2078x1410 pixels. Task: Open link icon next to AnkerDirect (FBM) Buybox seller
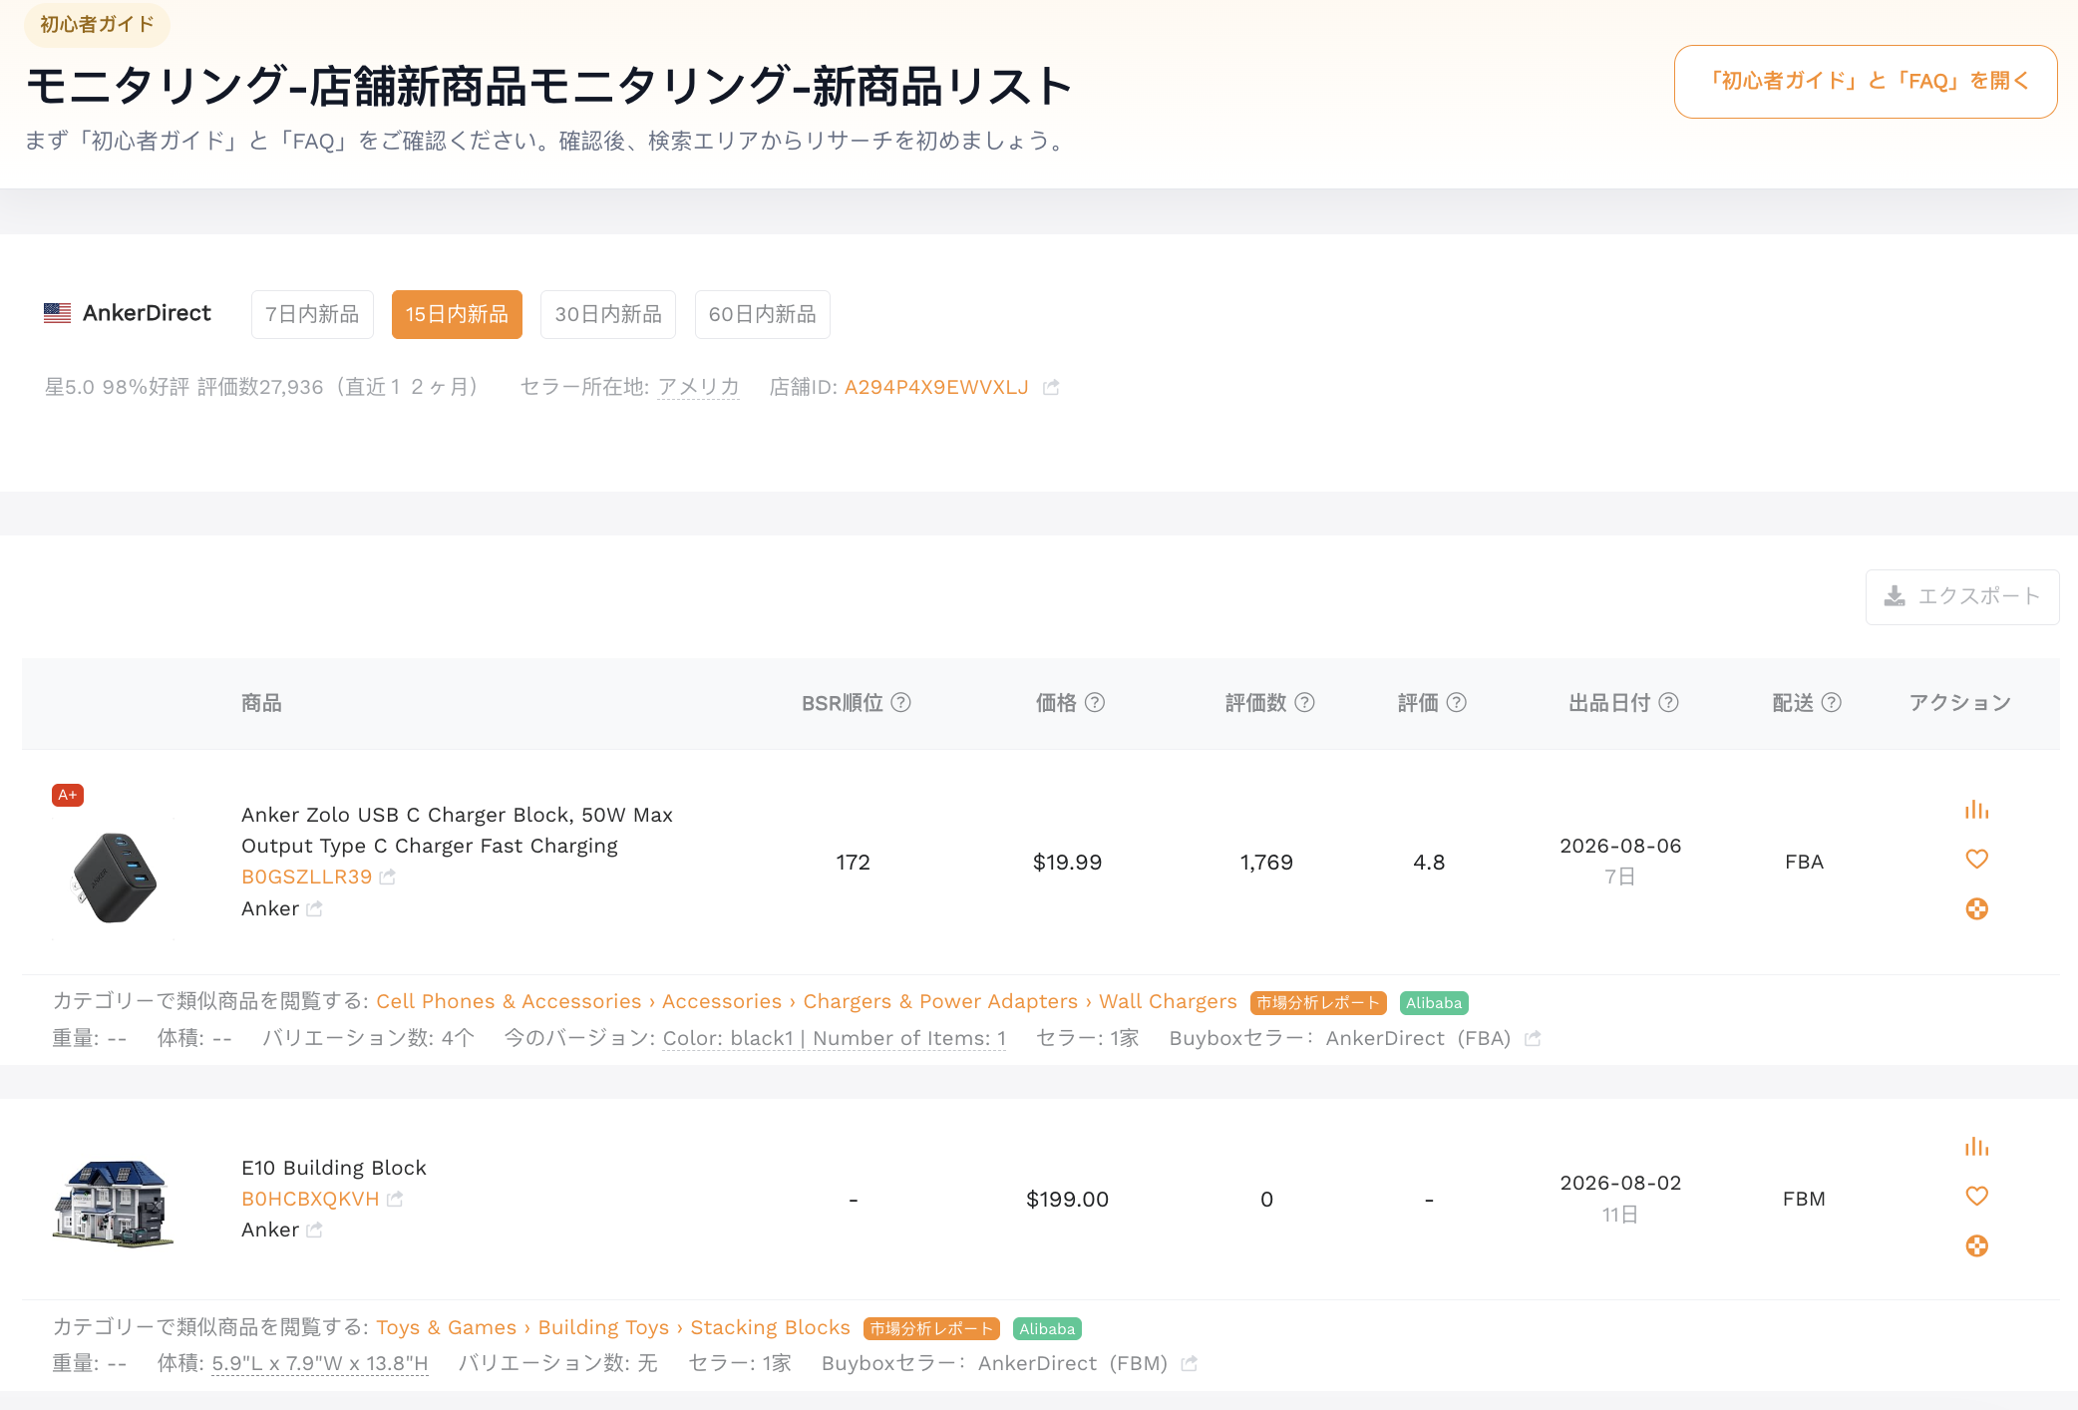tap(1189, 1363)
